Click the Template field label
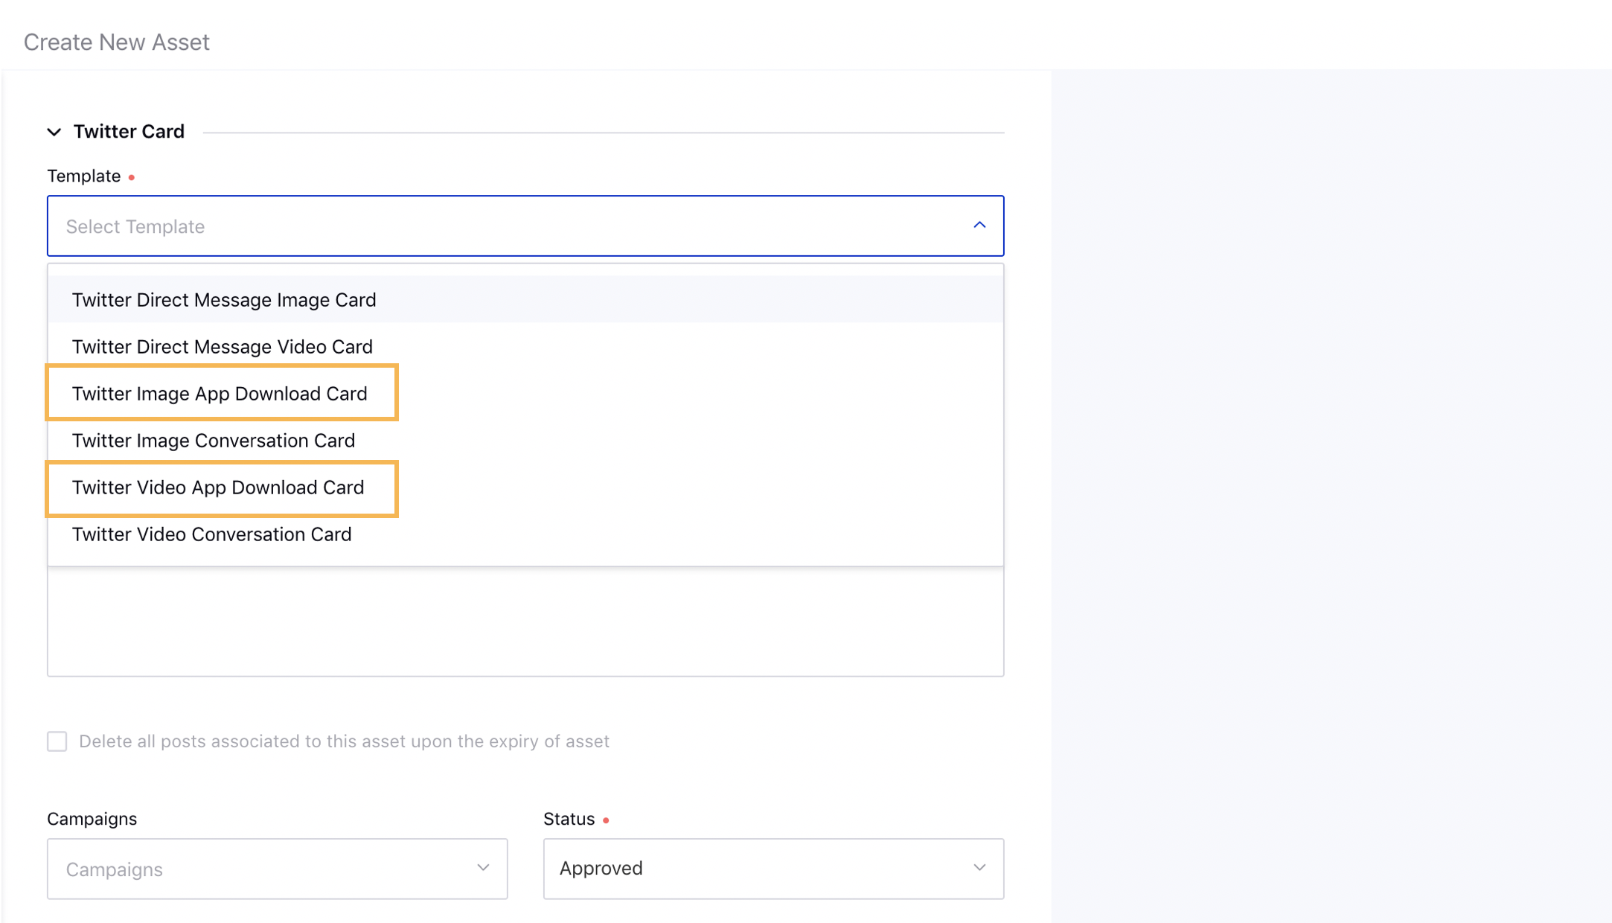The width and height of the screenshot is (1612, 923). [84, 176]
